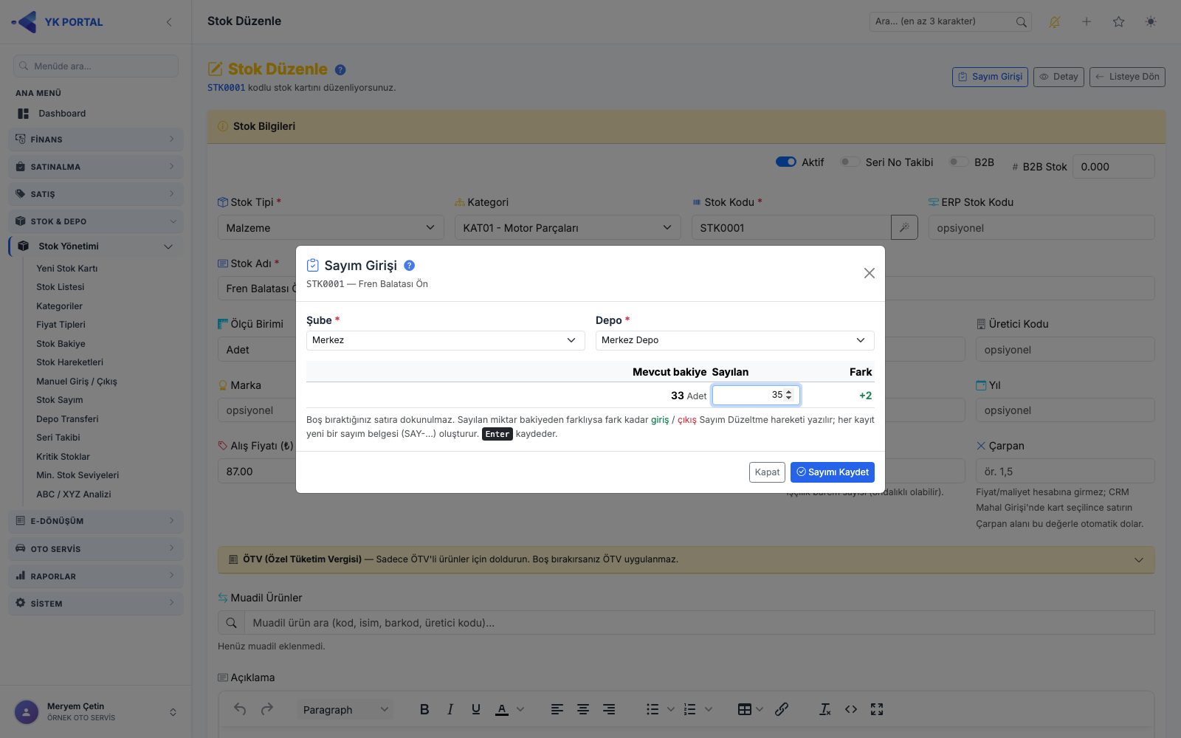Click the magic wand icon next to Stok Kodu

tap(904, 227)
